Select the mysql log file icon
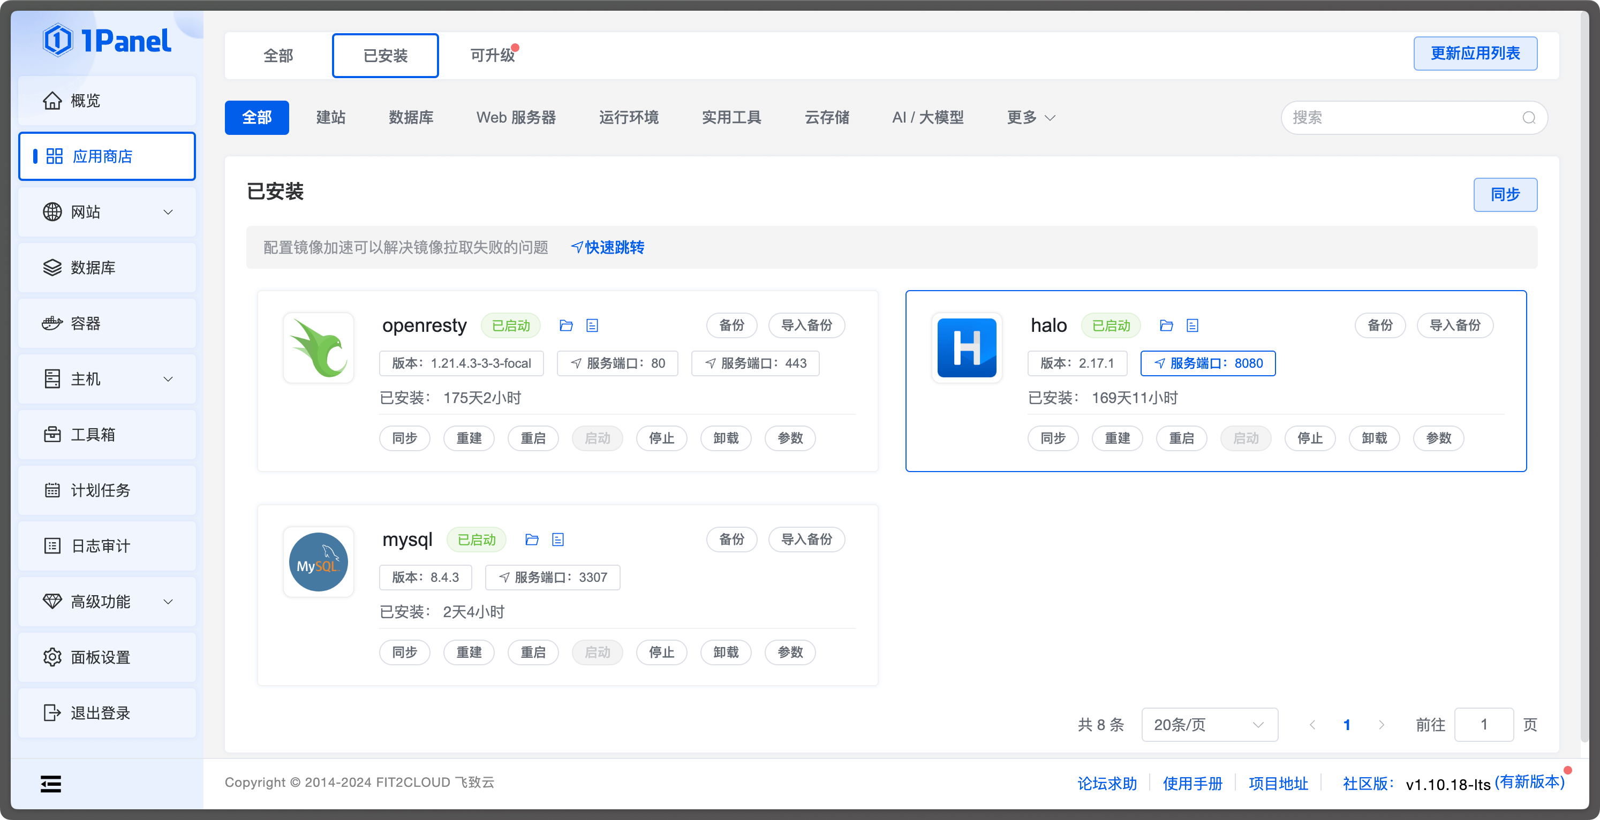 [x=558, y=539]
